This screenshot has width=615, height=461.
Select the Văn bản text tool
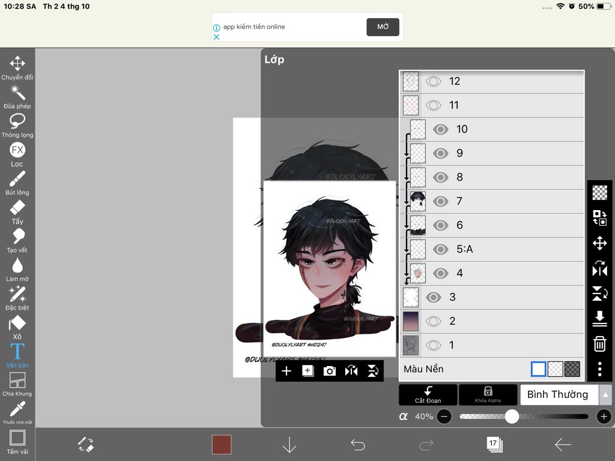point(17,355)
